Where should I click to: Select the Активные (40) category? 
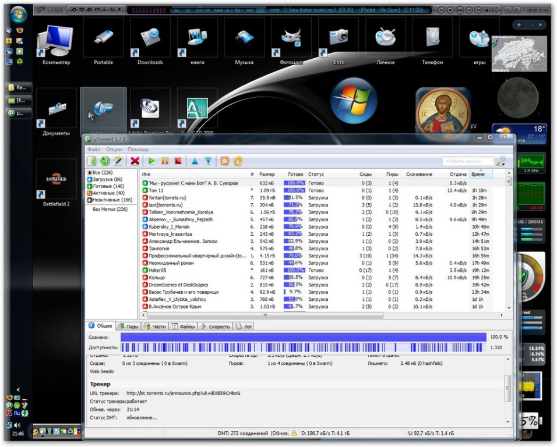(106, 193)
